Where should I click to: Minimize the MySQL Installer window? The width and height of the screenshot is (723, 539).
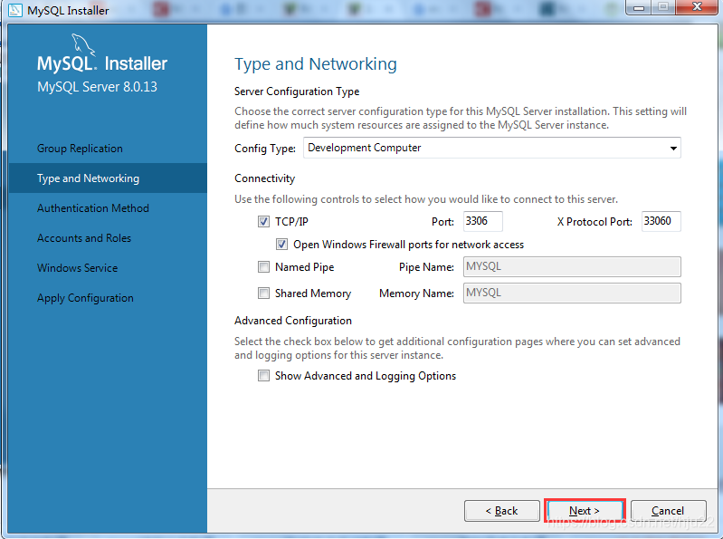tap(639, 7)
